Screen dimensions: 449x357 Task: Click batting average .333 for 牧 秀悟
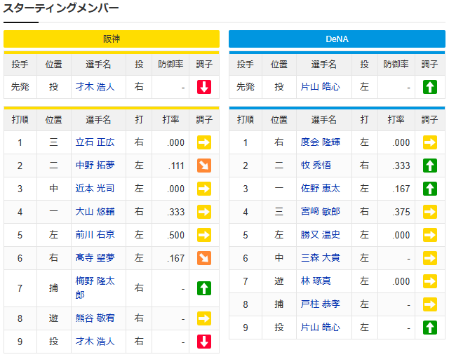point(401,166)
